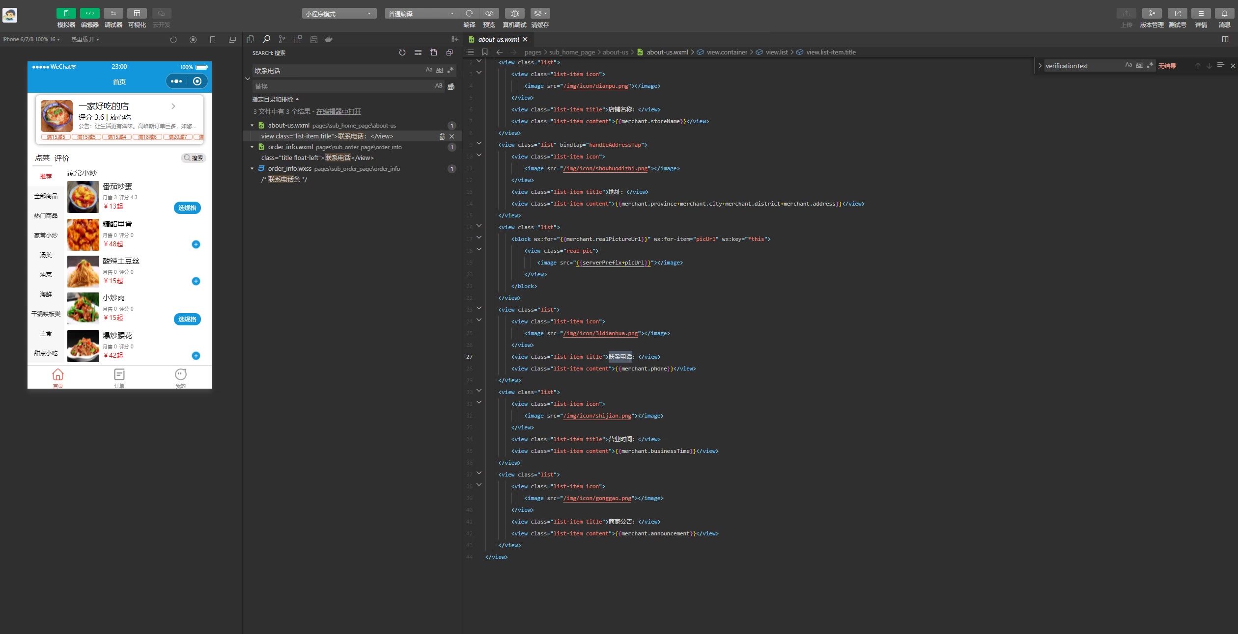Switch to the about-us.wxml editor tab

498,39
